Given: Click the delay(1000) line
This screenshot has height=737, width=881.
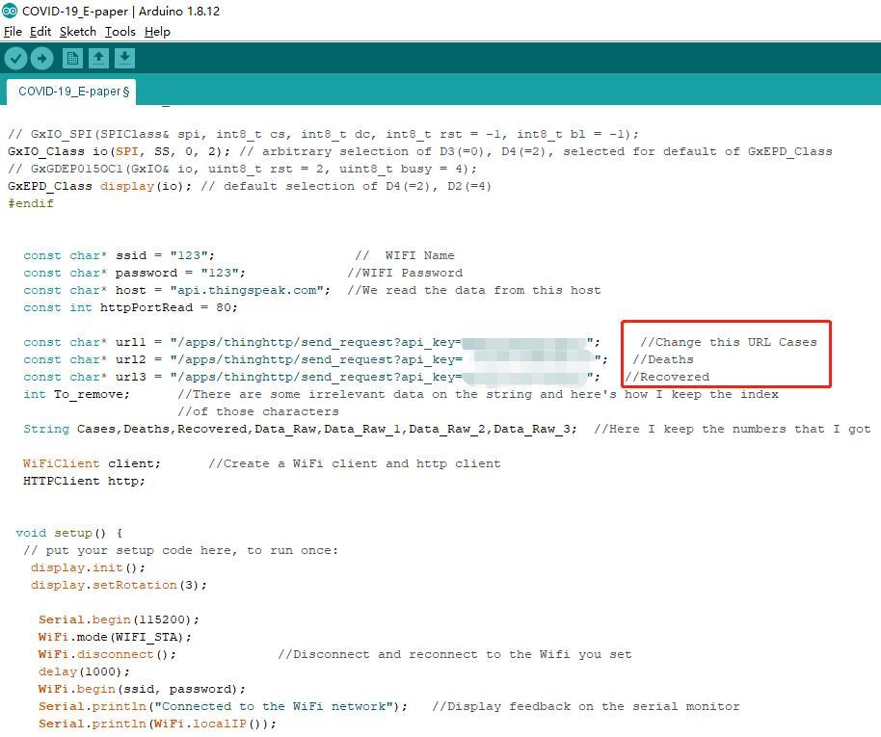Looking at the screenshot, I should pyautogui.click(x=84, y=672).
